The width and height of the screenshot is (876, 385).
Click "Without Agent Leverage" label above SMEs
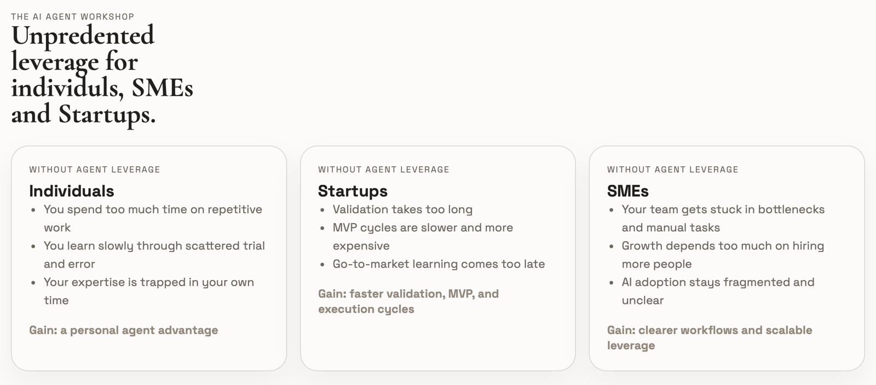click(x=672, y=170)
